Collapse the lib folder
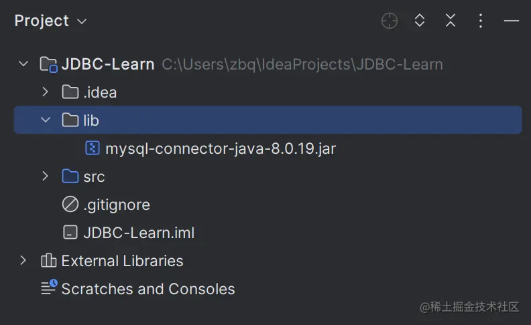This screenshot has height=325, width=531. 45,120
